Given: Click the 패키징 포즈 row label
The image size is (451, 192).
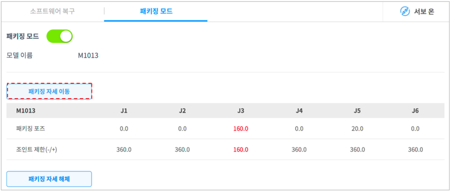Looking at the screenshot, I should [31, 129].
